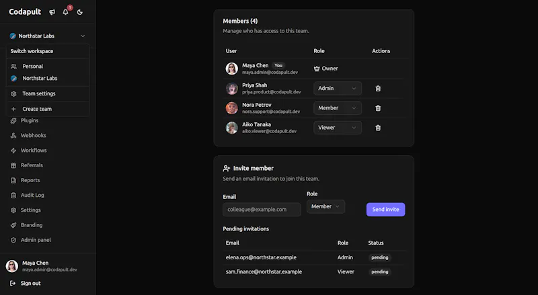The height and width of the screenshot is (295, 538).
Task: Click Aiko Tanaka's avatar
Action: [231, 128]
